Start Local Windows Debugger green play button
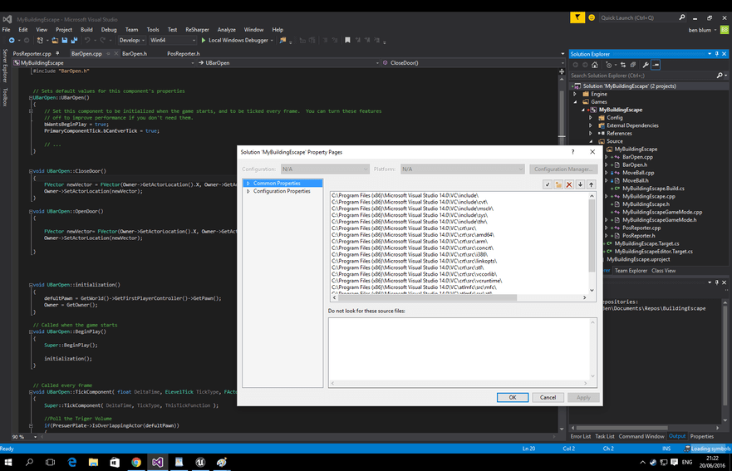Image resolution: width=732 pixels, height=471 pixels. (x=202, y=40)
